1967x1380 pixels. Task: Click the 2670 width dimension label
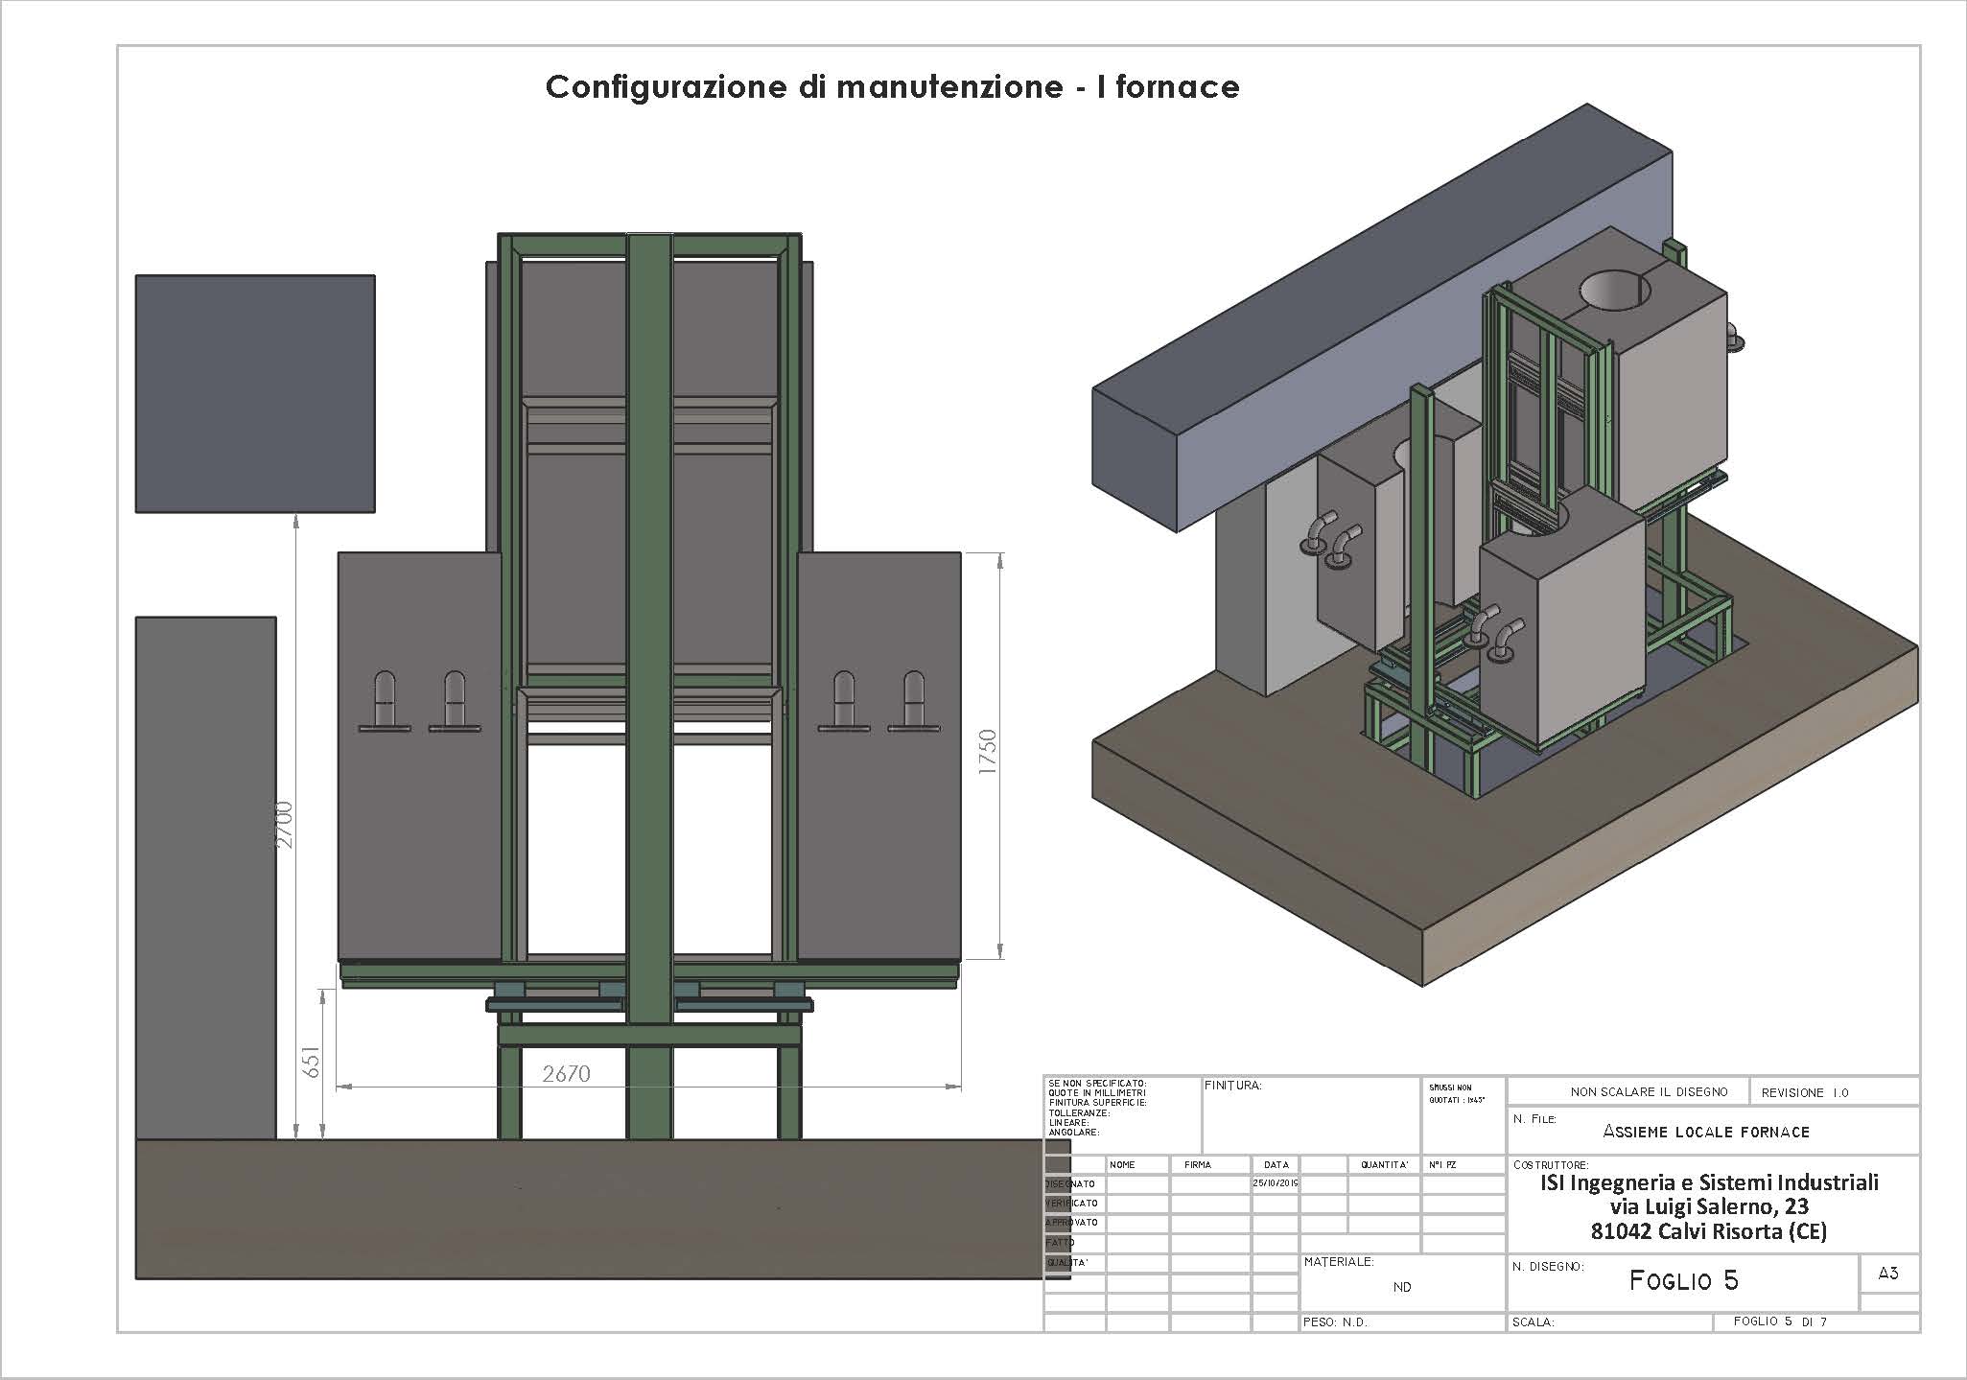tap(566, 1074)
